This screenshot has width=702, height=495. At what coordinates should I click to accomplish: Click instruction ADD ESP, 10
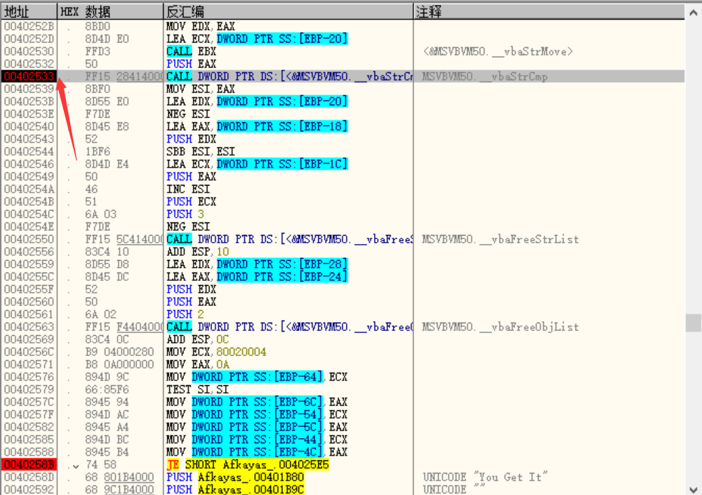(197, 252)
